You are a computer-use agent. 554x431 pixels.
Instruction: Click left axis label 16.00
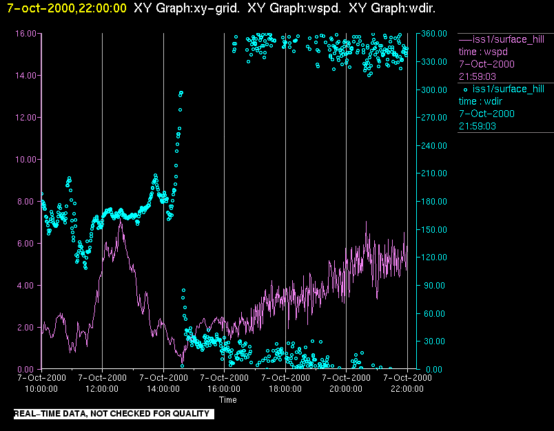point(25,34)
